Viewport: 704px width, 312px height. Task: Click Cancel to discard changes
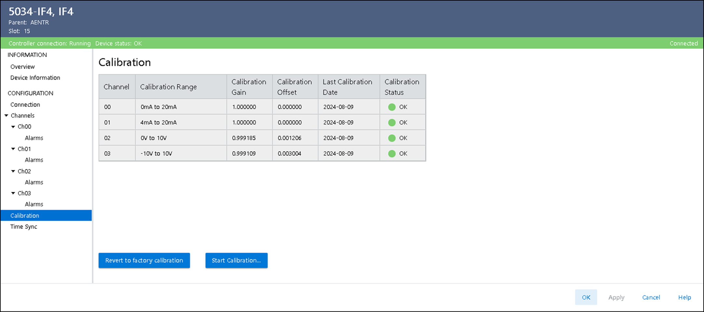651,297
